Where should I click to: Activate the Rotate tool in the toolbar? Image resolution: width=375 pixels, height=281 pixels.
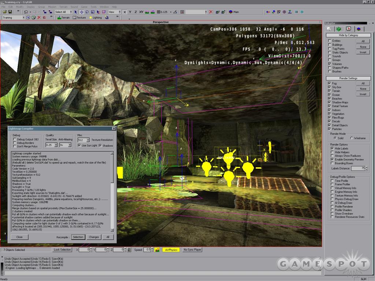(x=87, y=12)
